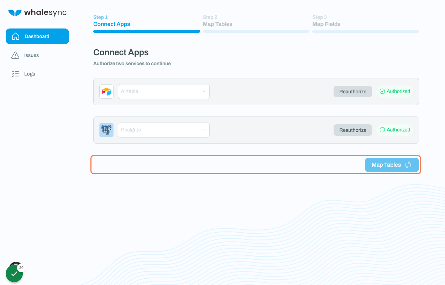Viewport: 445px width, 285px height.
Task: Click the Dashboard home icon
Action: tap(15, 36)
